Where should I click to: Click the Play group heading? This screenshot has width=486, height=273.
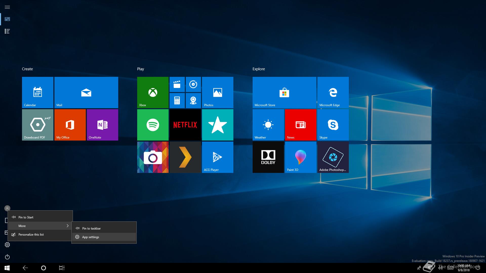click(x=140, y=69)
